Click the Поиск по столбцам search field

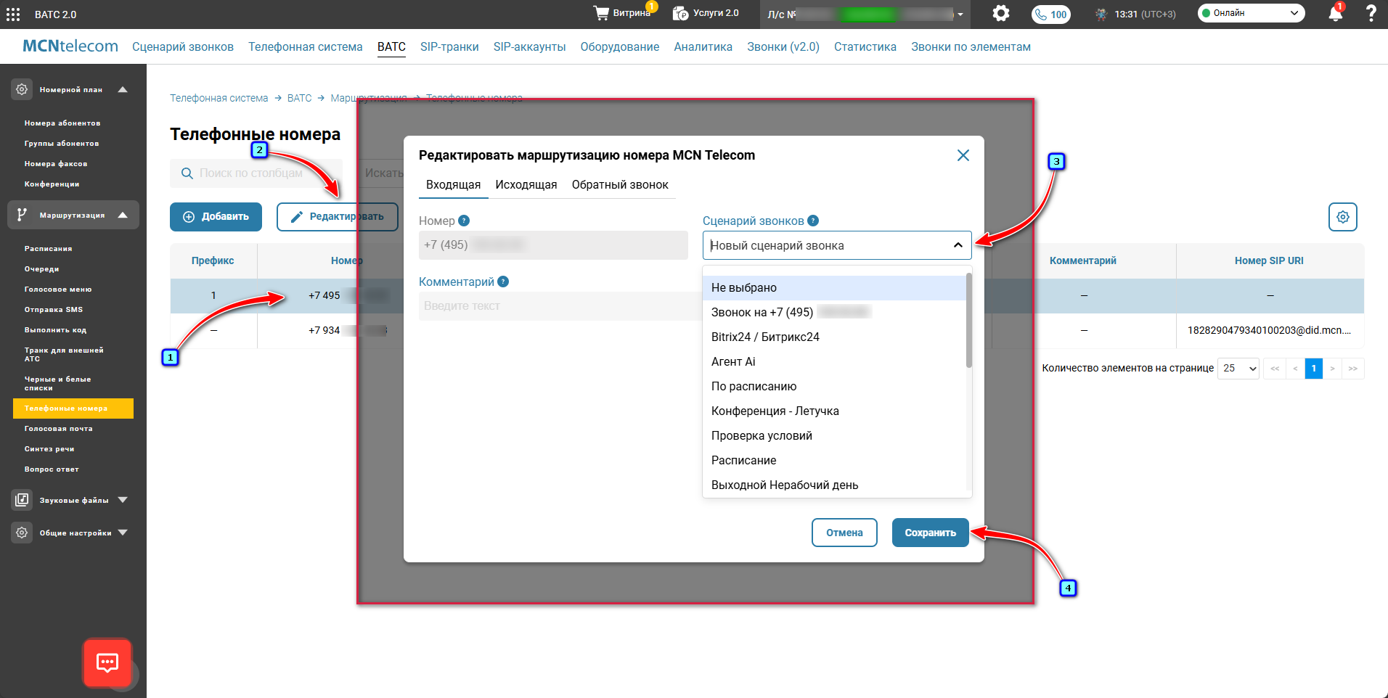tap(256, 173)
